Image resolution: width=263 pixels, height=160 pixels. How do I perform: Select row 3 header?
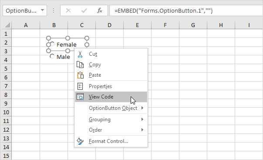[6, 51]
